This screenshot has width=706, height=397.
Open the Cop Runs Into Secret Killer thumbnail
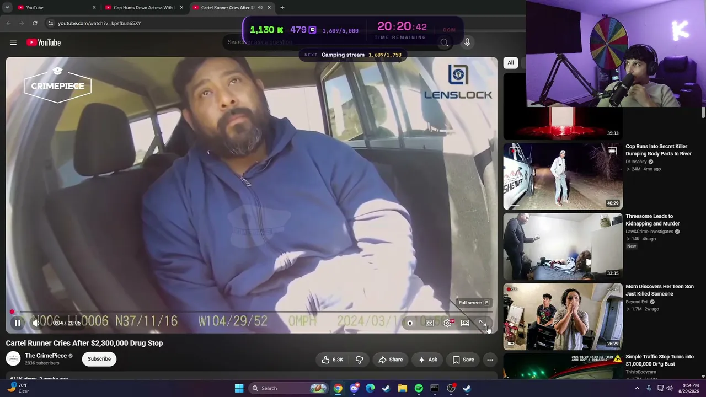click(563, 176)
